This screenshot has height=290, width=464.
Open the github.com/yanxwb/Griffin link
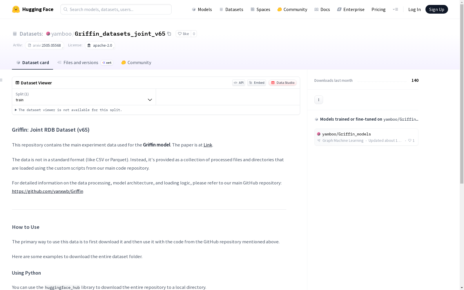pos(48,191)
